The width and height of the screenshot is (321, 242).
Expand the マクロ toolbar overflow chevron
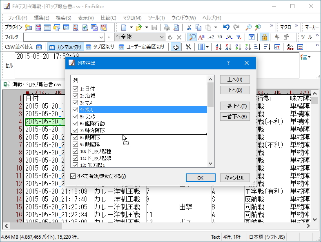[296, 26]
